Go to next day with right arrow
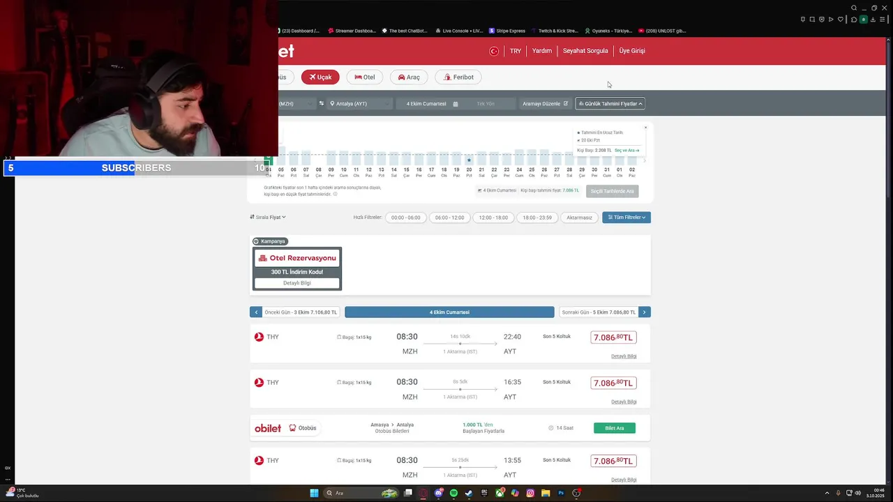This screenshot has width=893, height=502. click(x=645, y=312)
